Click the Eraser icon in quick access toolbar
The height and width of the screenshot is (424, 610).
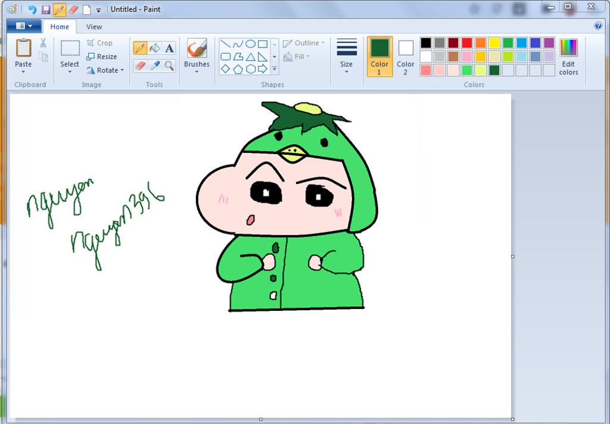pos(73,10)
